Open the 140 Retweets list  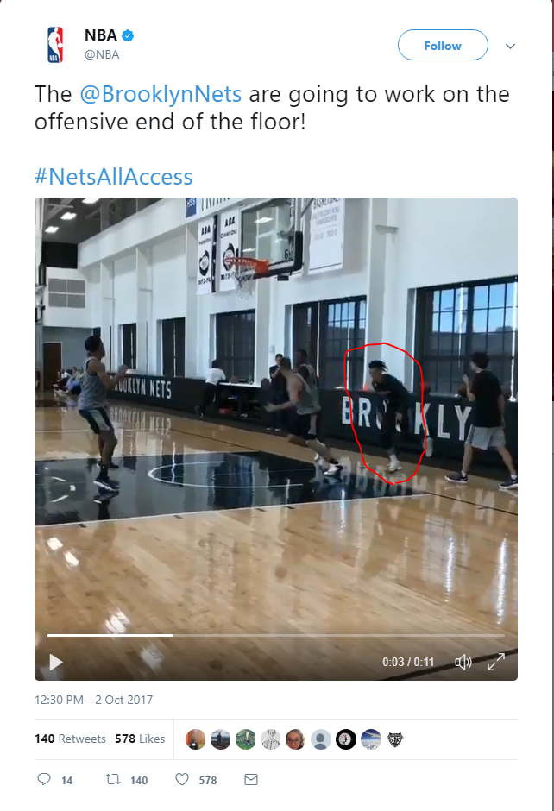[x=71, y=739]
